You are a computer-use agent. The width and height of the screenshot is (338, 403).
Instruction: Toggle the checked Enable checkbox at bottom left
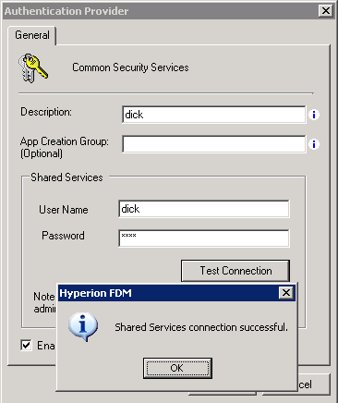(26, 345)
